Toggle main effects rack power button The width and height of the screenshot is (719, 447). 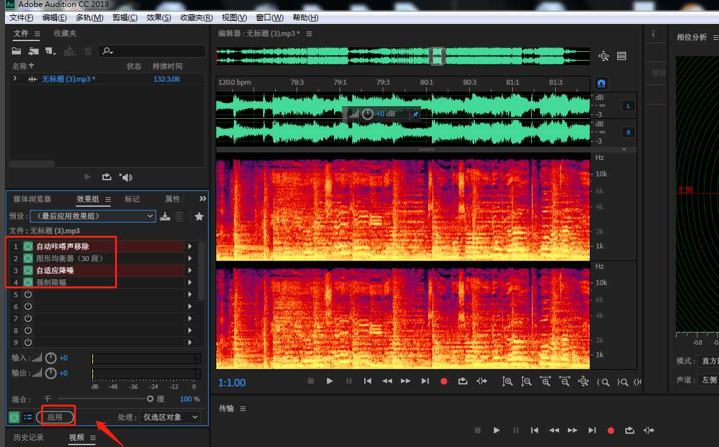coord(14,417)
